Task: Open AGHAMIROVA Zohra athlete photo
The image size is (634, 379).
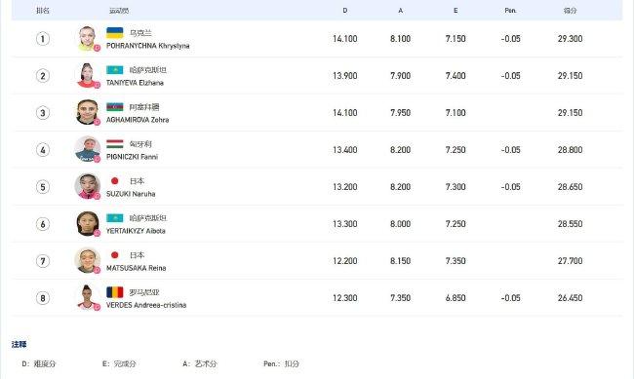Action: coord(87,112)
